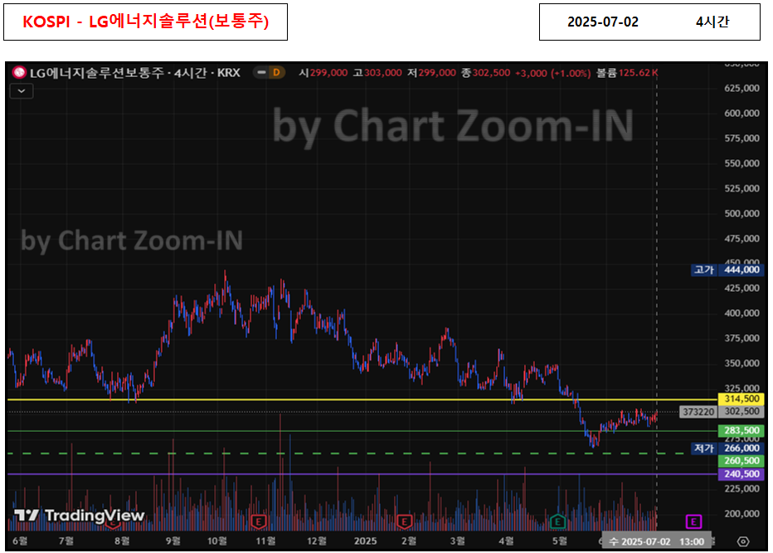Click the KOSPI - LG에너지솔루션(보통주) header title
The image size is (773, 553).
(x=146, y=22)
